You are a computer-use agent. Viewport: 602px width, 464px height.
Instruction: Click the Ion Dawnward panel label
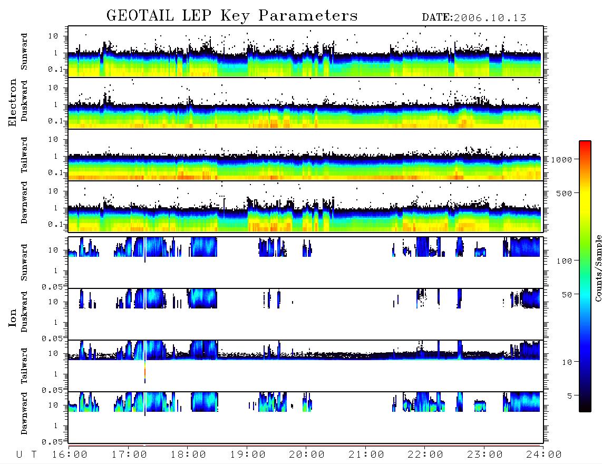[24, 413]
